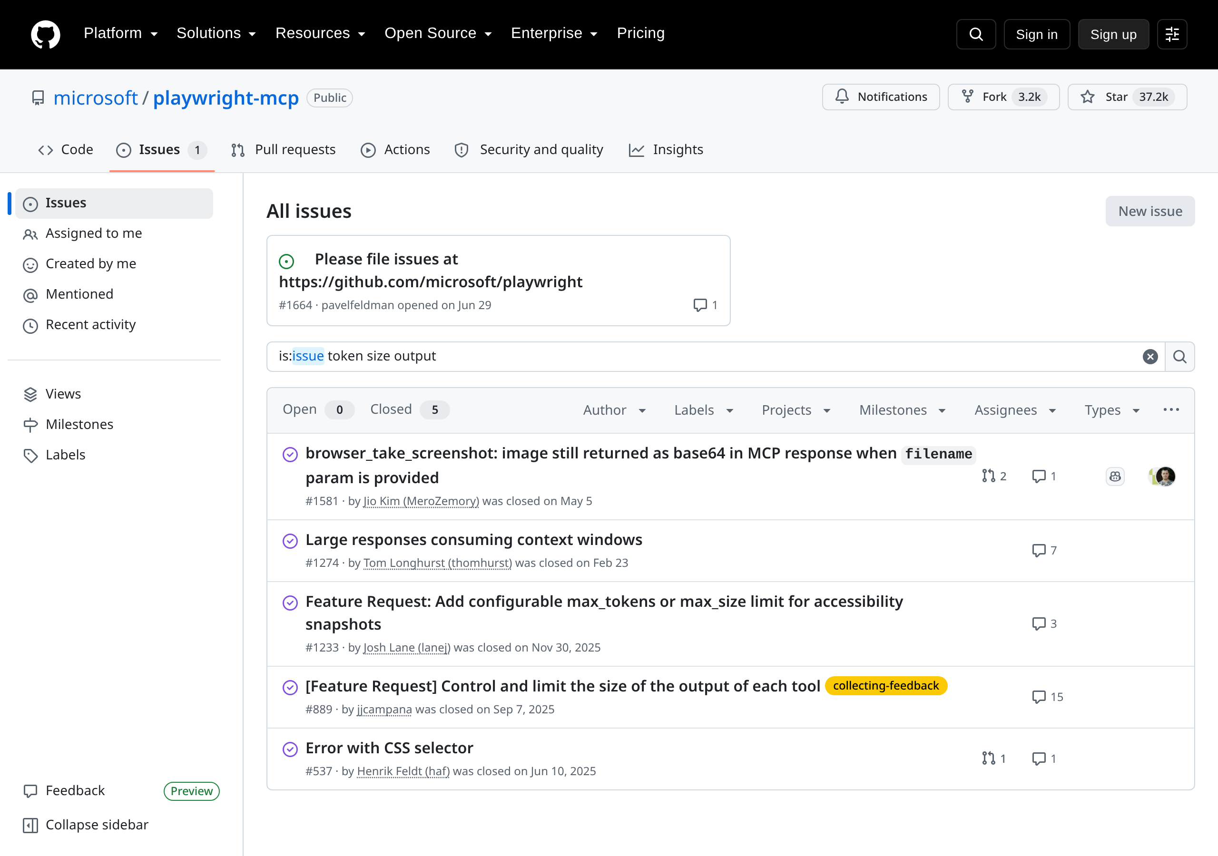Open Views in the sidebar
Image resolution: width=1218 pixels, height=856 pixels.
[114, 395]
